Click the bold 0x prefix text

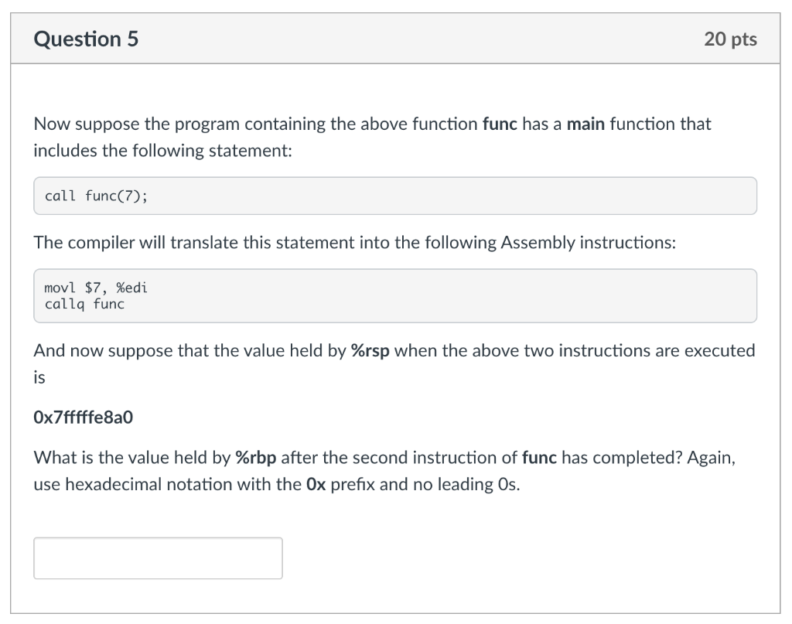click(316, 484)
